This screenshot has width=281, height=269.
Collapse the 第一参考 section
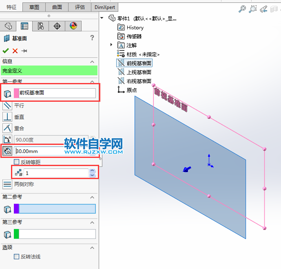pyautogui.click(x=92, y=82)
